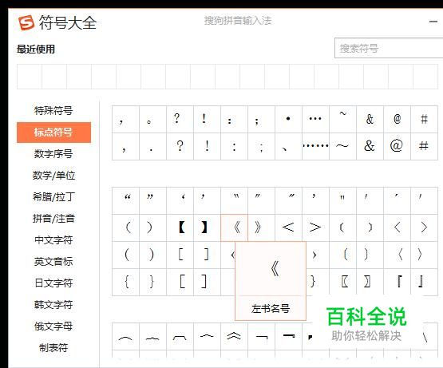Open the 数学/单位 category
443x368 pixels.
click(53, 176)
